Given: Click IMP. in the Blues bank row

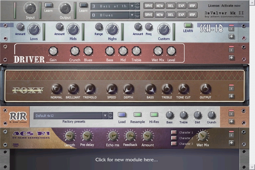Looking at the screenshot, I should [x=192, y=15].
